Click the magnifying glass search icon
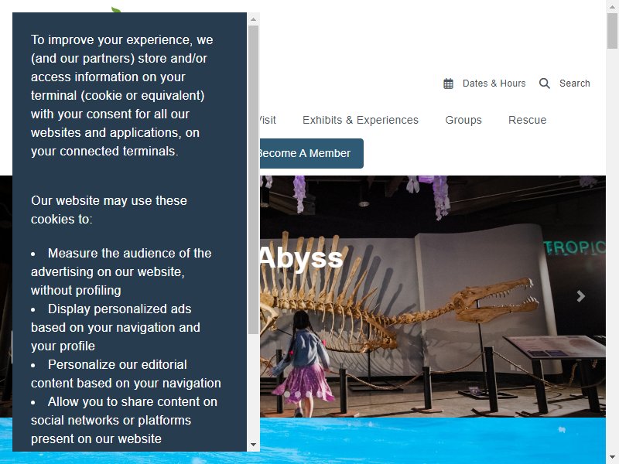Viewport: 619px width, 464px height. tap(545, 84)
